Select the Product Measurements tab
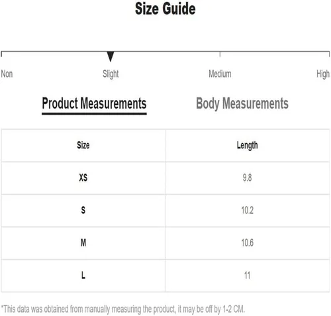The width and height of the screenshot is (331, 316). [x=94, y=104]
